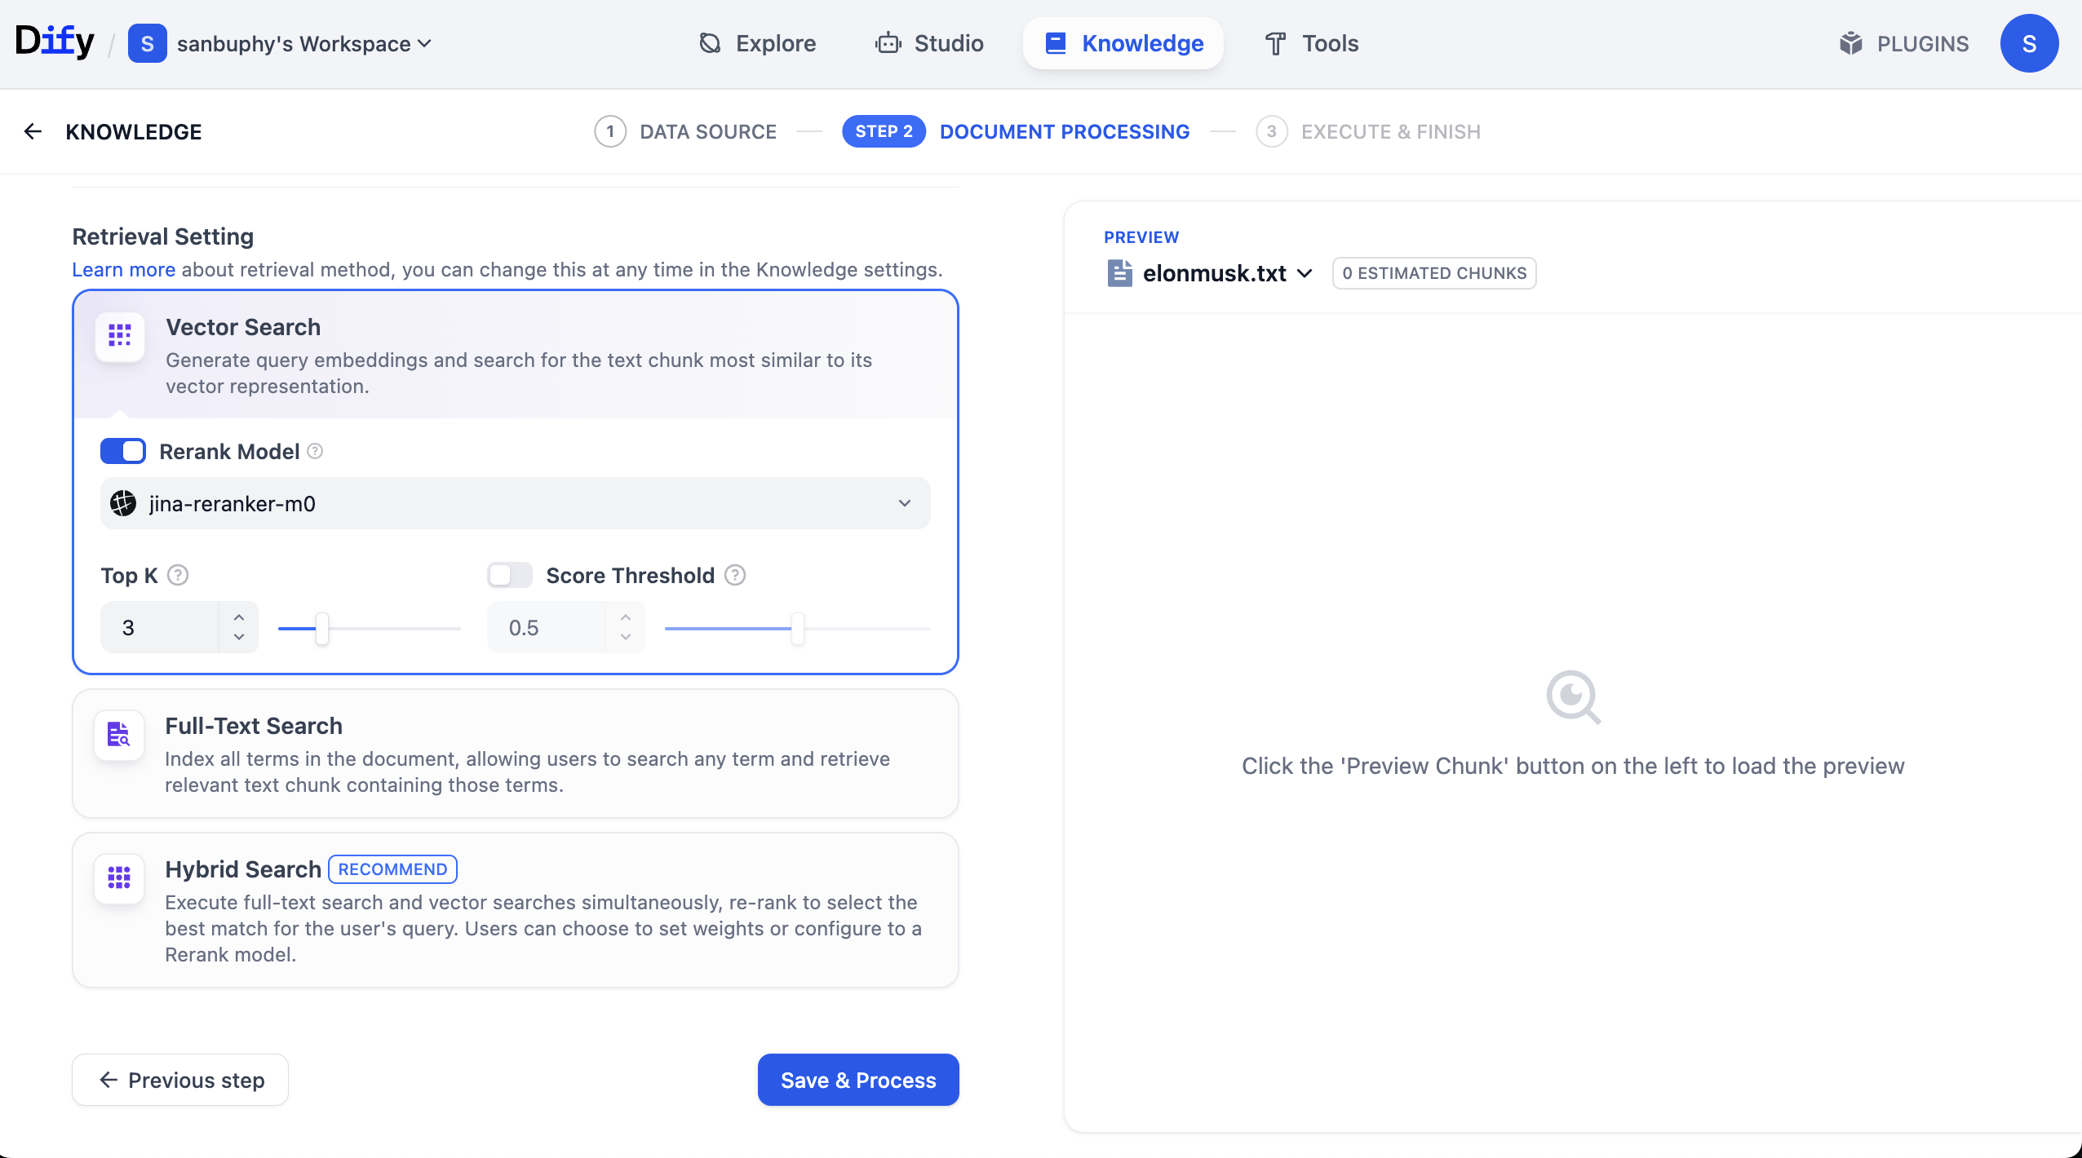Click the Score Threshold help icon
This screenshot has width=2082, height=1158.
pyautogui.click(x=735, y=575)
